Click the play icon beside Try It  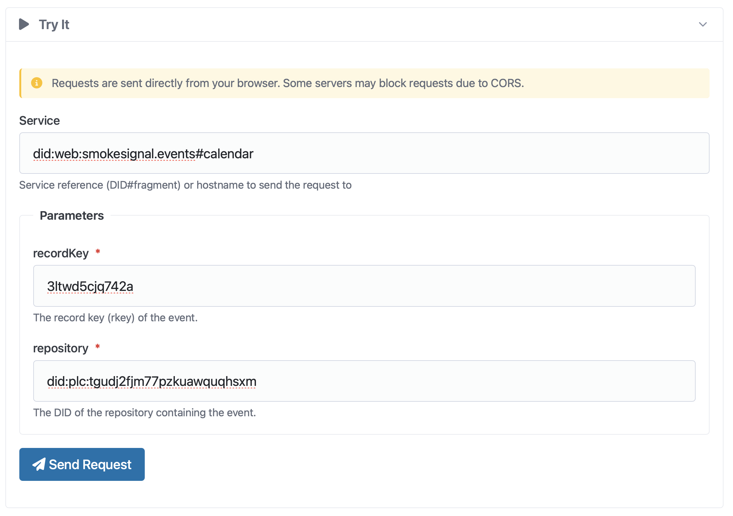pyautogui.click(x=24, y=24)
